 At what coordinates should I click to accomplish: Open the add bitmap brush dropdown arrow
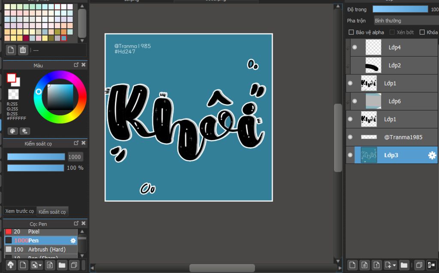(41, 265)
